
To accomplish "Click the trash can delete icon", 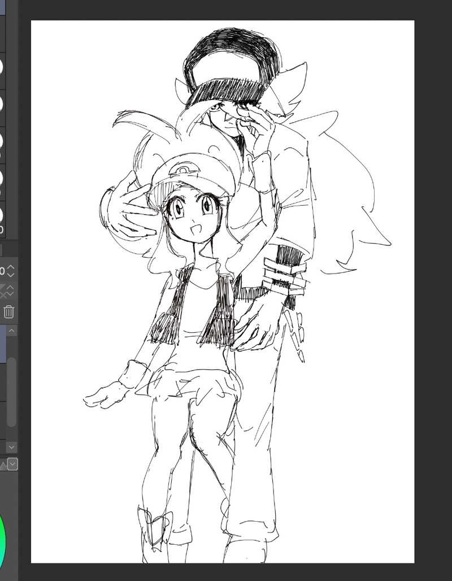I will click(x=9, y=312).
